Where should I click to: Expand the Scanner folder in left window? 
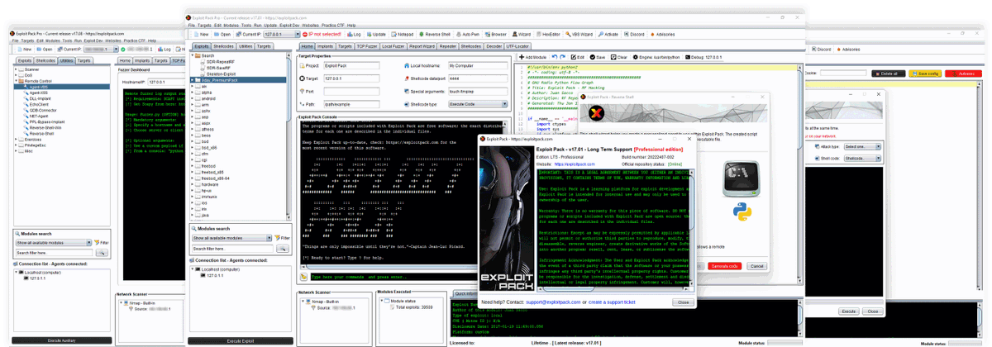coord(17,69)
